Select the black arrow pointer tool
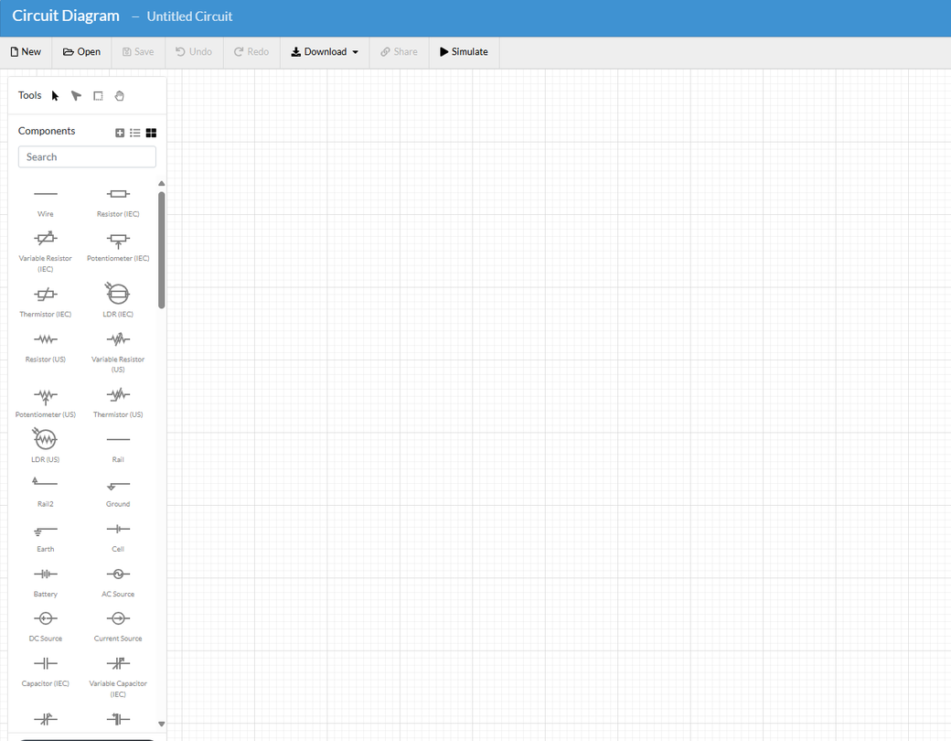This screenshot has height=741, width=951. click(x=55, y=95)
